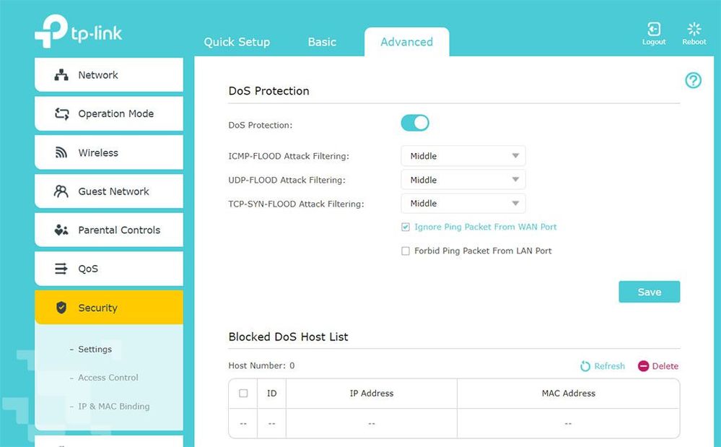Click the ICMP-FLOOD Attack Filtering label
Image resolution: width=721 pixels, height=447 pixels.
[x=289, y=157]
